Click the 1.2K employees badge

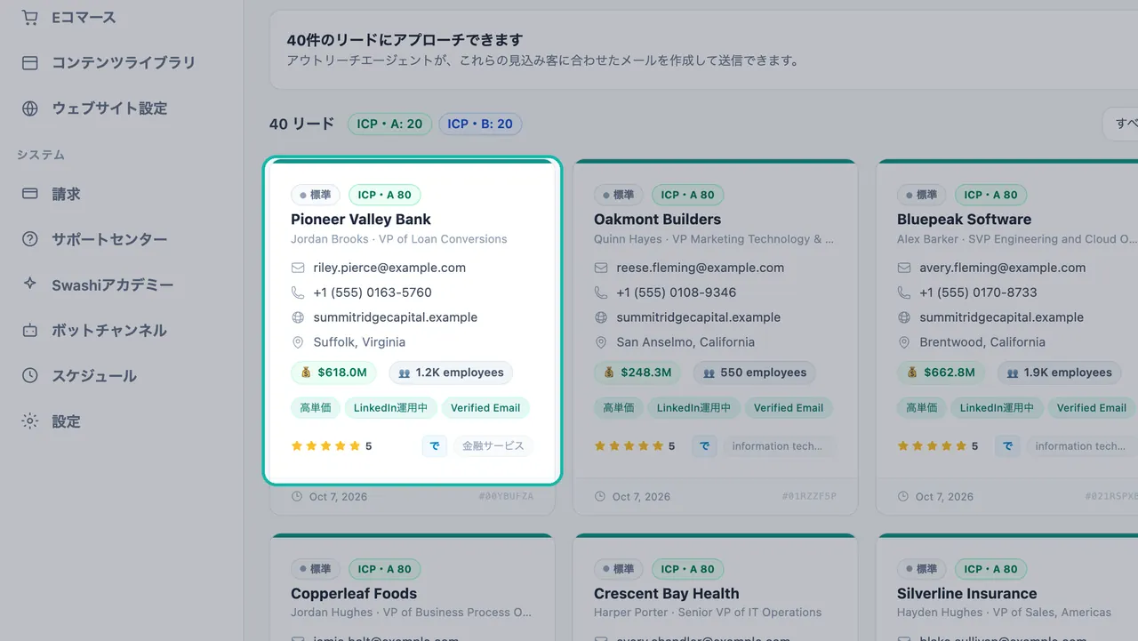pos(451,373)
